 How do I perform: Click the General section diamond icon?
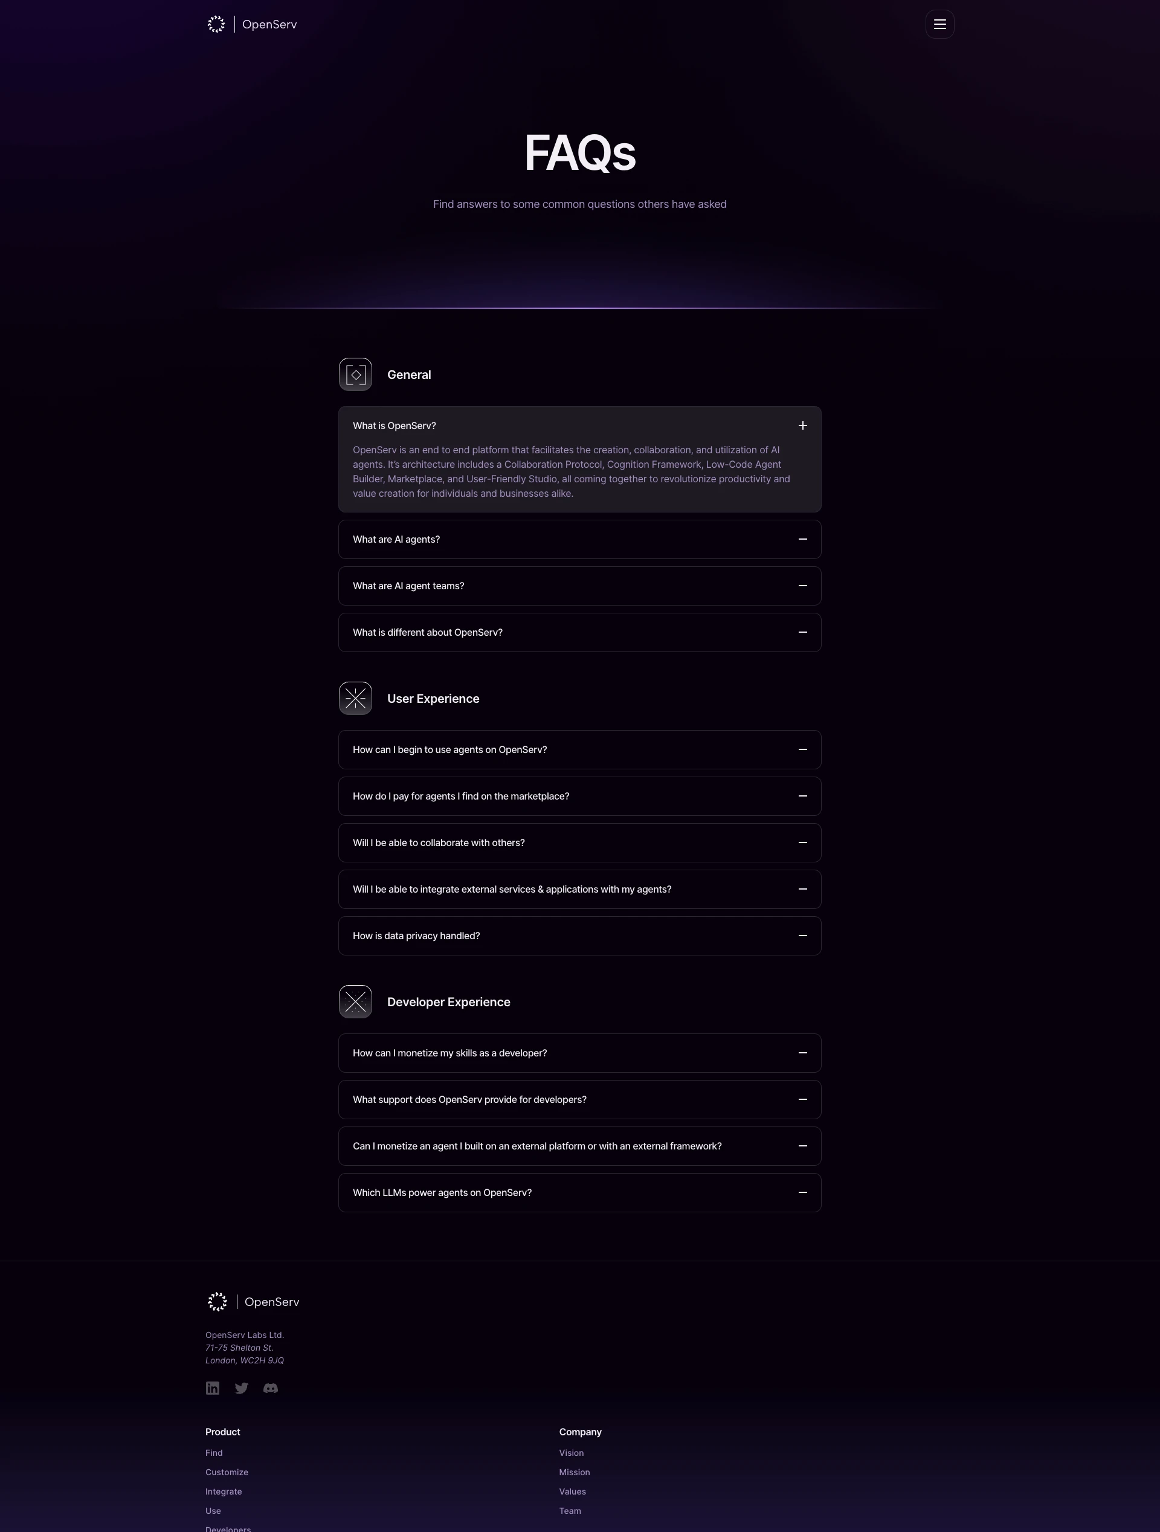pos(355,374)
